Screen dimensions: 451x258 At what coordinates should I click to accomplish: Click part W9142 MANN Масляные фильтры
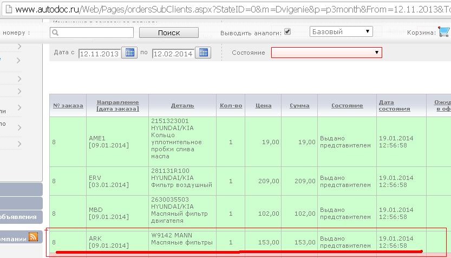(x=182, y=238)
